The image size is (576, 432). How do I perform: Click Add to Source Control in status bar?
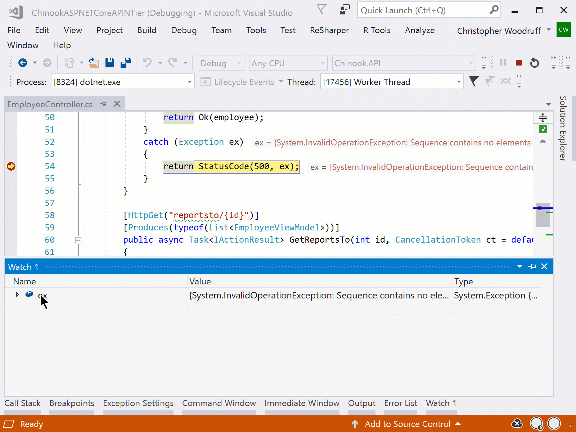coord(408,424)
